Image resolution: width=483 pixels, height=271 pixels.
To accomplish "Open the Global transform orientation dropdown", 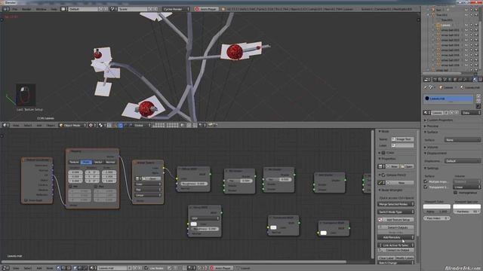I will 143,125.
